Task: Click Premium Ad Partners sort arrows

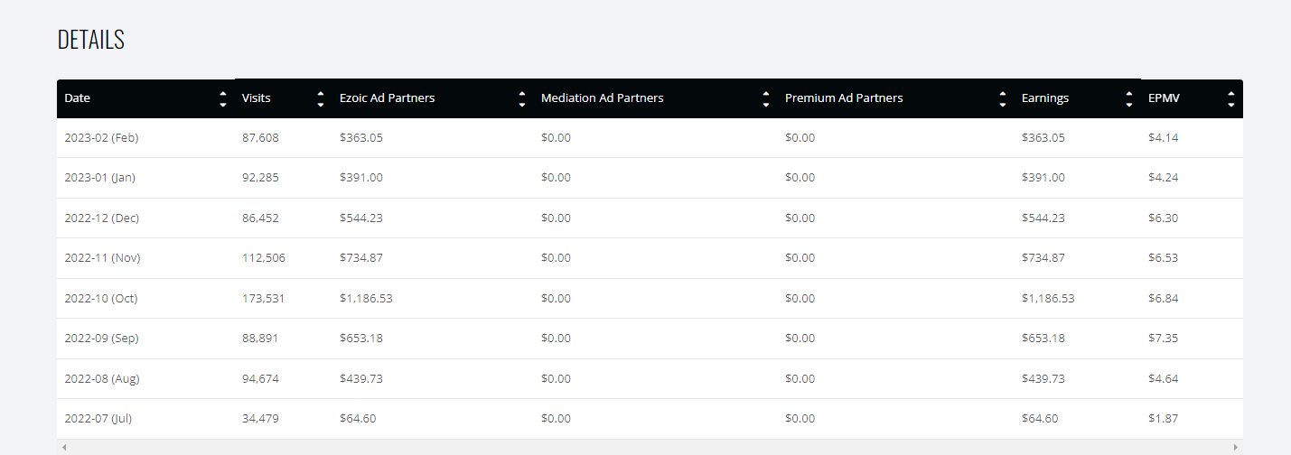Action: (1002, 98)
